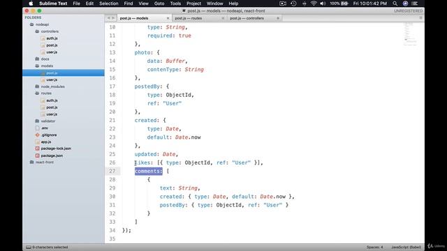Open package.json file
447x251 pixels.
pos(52,155)
